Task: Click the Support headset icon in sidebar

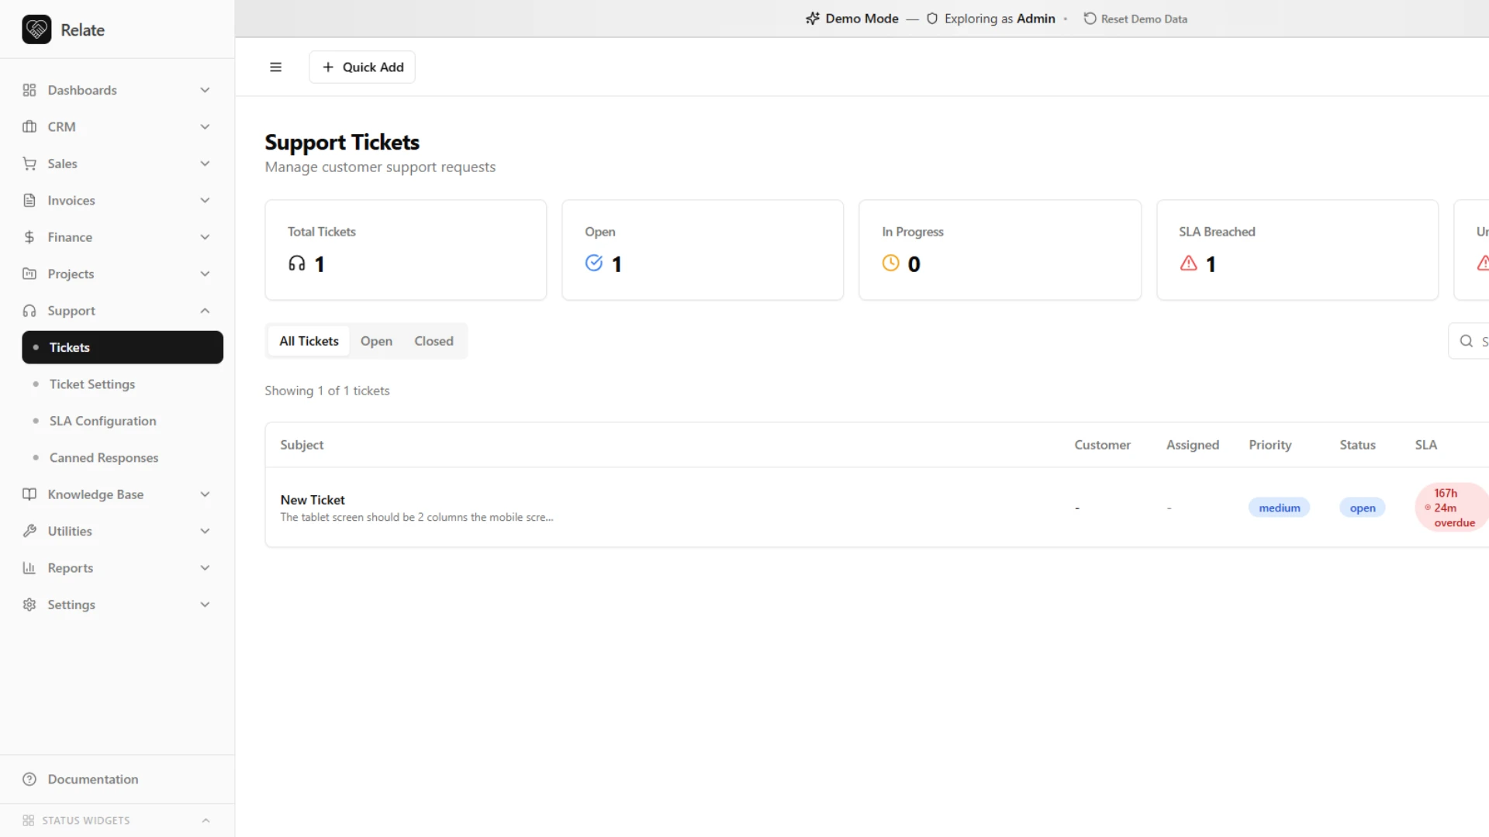Action: (x=29, y=311)
